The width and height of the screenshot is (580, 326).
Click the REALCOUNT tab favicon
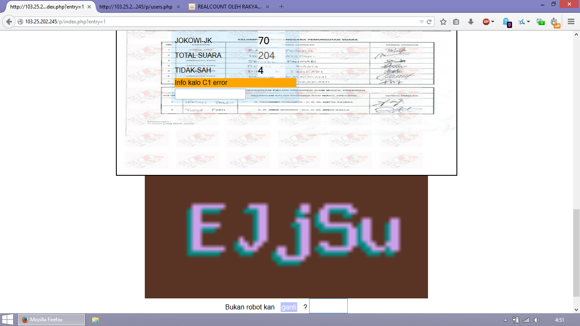(192, 7)
